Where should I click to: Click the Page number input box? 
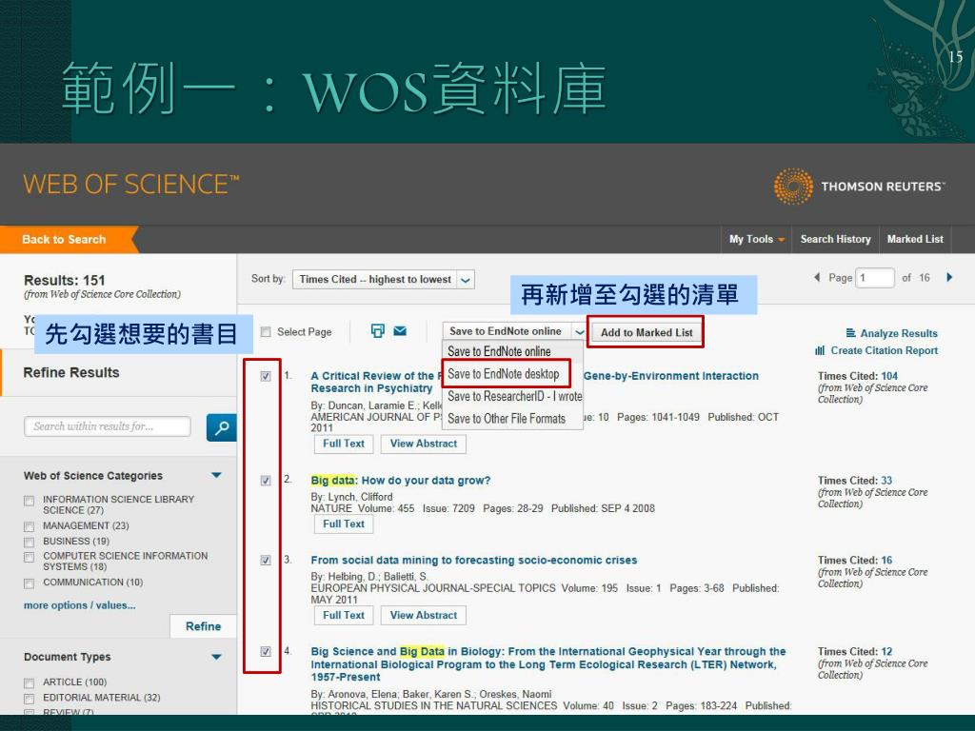click(875, 278)
